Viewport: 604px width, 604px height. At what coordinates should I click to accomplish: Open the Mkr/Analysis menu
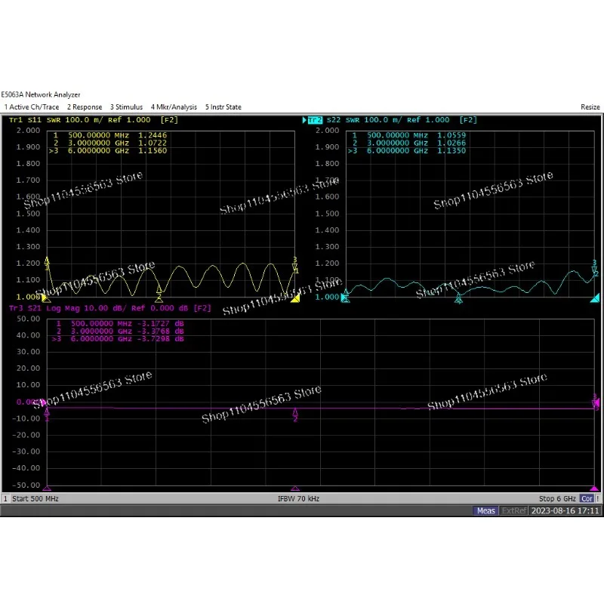pyautogui.click(x=174, y=107)
